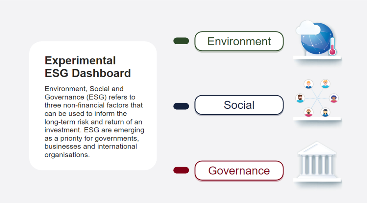Open the Governance section
Screen dimensions: 367x203
point(239,171)
